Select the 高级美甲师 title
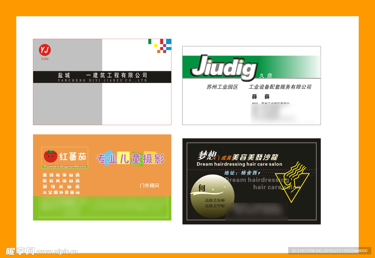 [215, 206]
